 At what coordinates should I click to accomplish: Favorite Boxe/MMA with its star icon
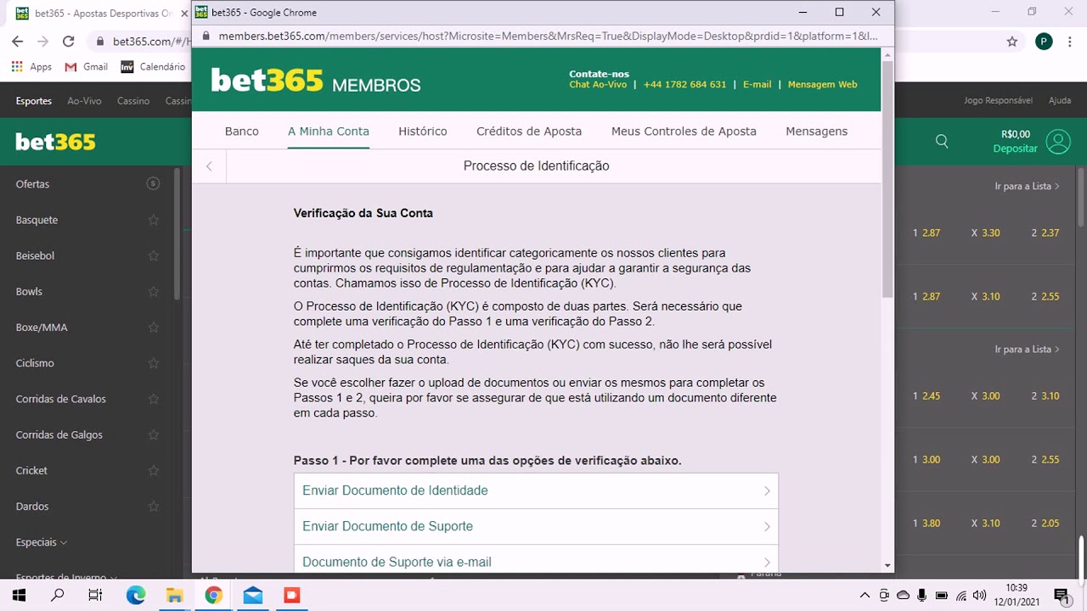153,328
